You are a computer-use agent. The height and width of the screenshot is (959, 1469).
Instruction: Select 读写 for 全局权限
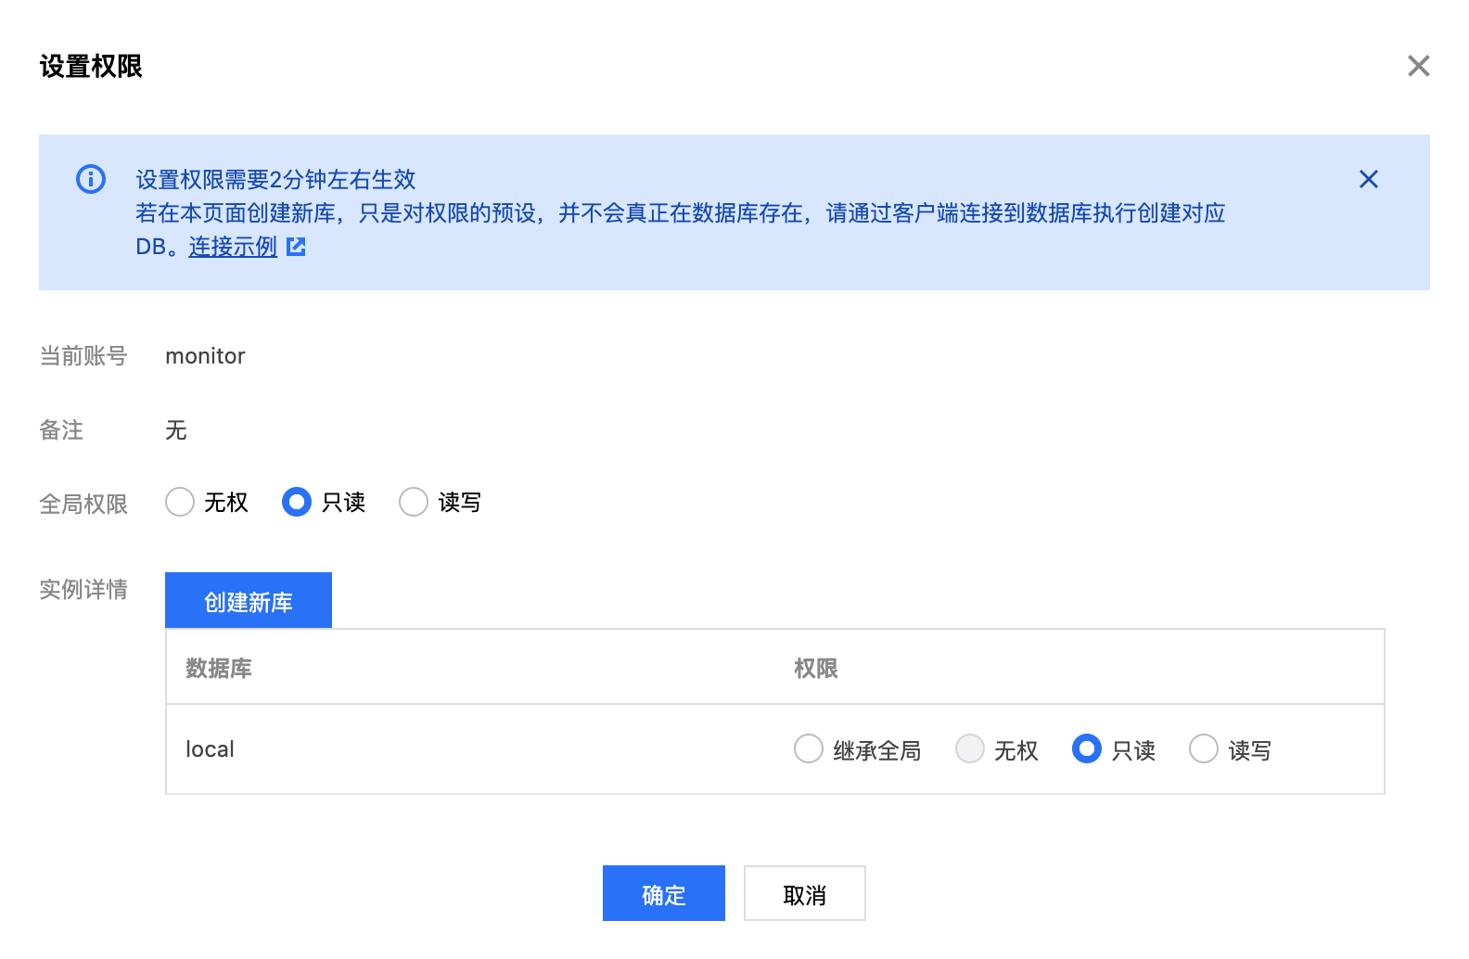point(414,502)
